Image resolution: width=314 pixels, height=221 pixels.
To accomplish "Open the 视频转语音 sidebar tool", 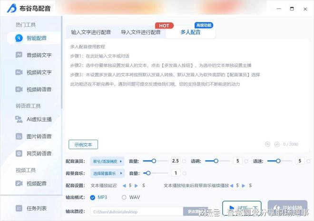I will click(34, 89).
